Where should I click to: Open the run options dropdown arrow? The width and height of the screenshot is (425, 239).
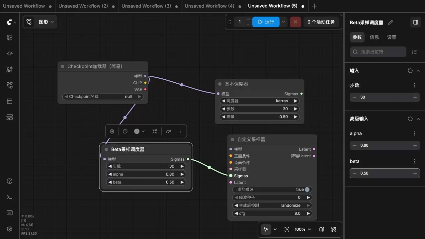283,22
